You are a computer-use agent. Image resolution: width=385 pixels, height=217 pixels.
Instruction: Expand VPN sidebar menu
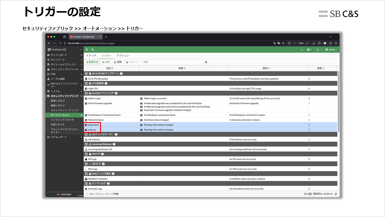pyautogui.click(x=64, y=74)
